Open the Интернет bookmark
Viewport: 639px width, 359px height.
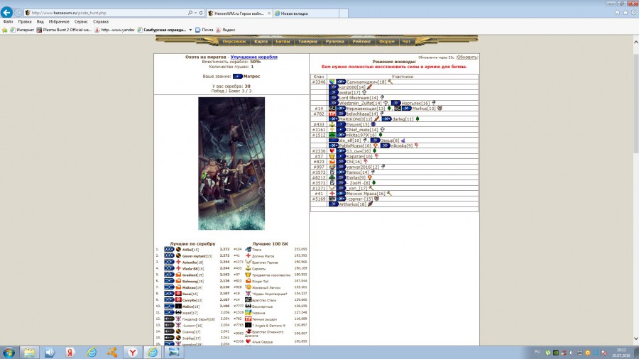tap(22, 30)
